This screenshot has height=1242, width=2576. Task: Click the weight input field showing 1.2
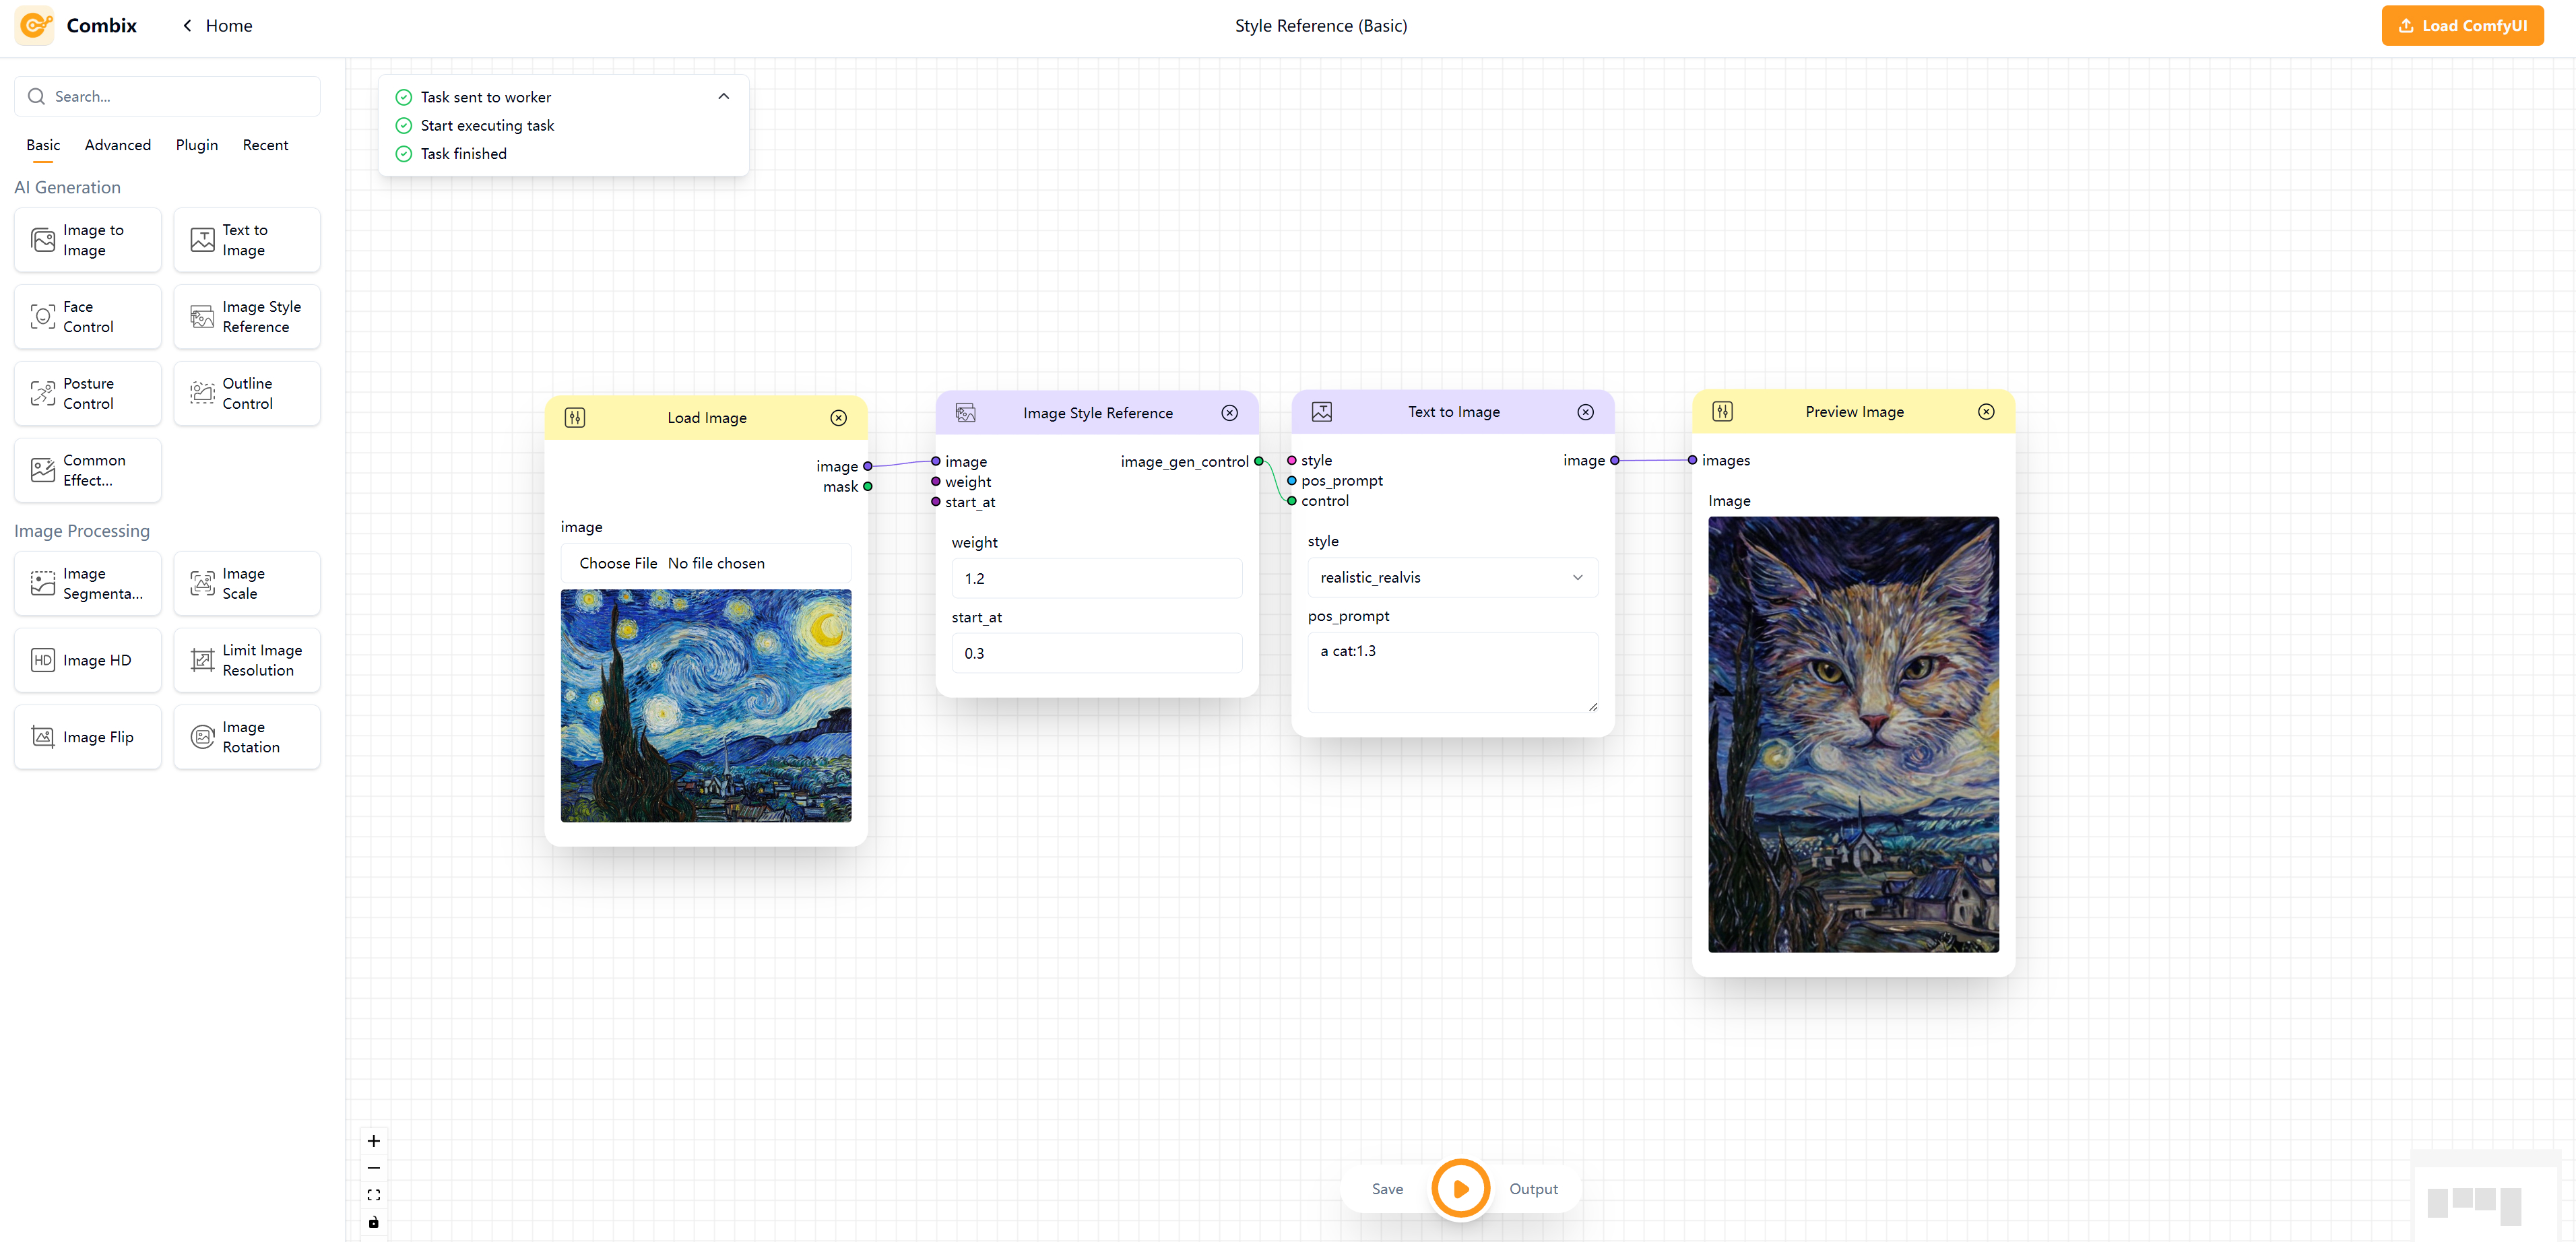click(1097, 578)
